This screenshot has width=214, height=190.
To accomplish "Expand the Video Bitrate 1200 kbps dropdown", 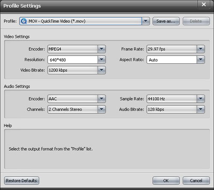I will pos(101,70).
